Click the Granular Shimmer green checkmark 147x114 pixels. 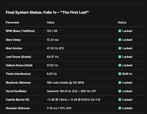120,108
